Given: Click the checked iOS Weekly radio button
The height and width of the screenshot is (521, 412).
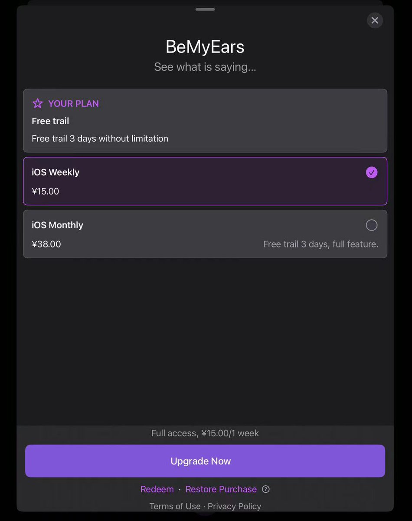Looking at the screenshot, I should pos(372,172).
